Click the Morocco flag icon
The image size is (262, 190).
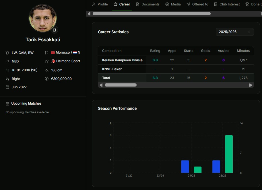(x=53, y=53)
